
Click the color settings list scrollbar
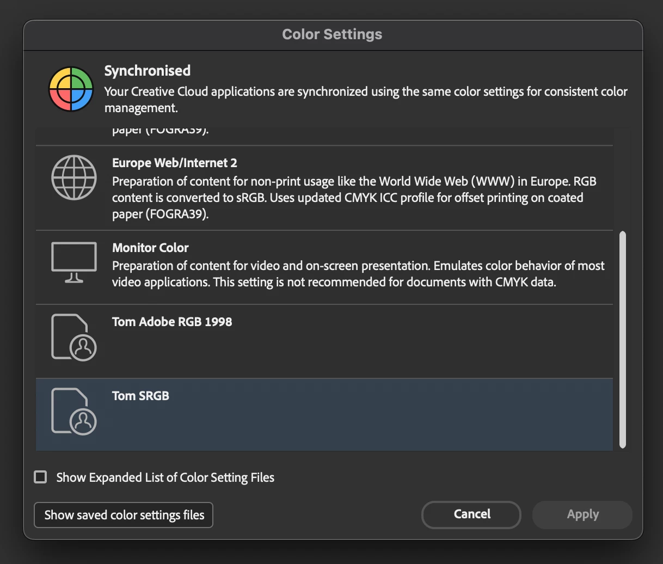[x=623, y=339]
